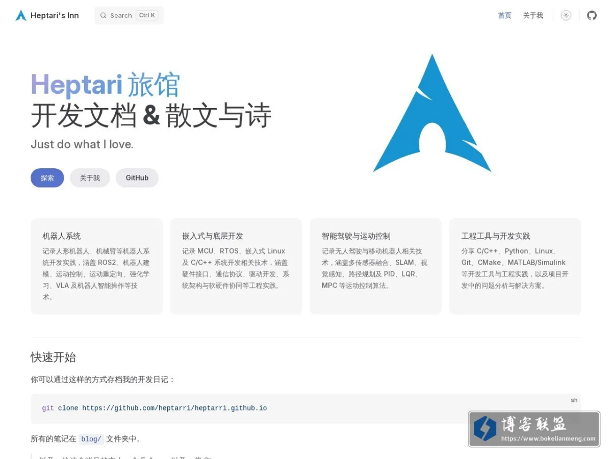Click the blue 探索 button

(x=47, y=178)
